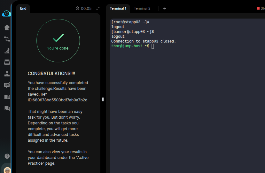Open the user profile avatar
265x173 pixels.
[7, 170]
